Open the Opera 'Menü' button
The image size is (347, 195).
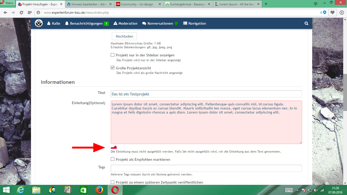point(8,3)
